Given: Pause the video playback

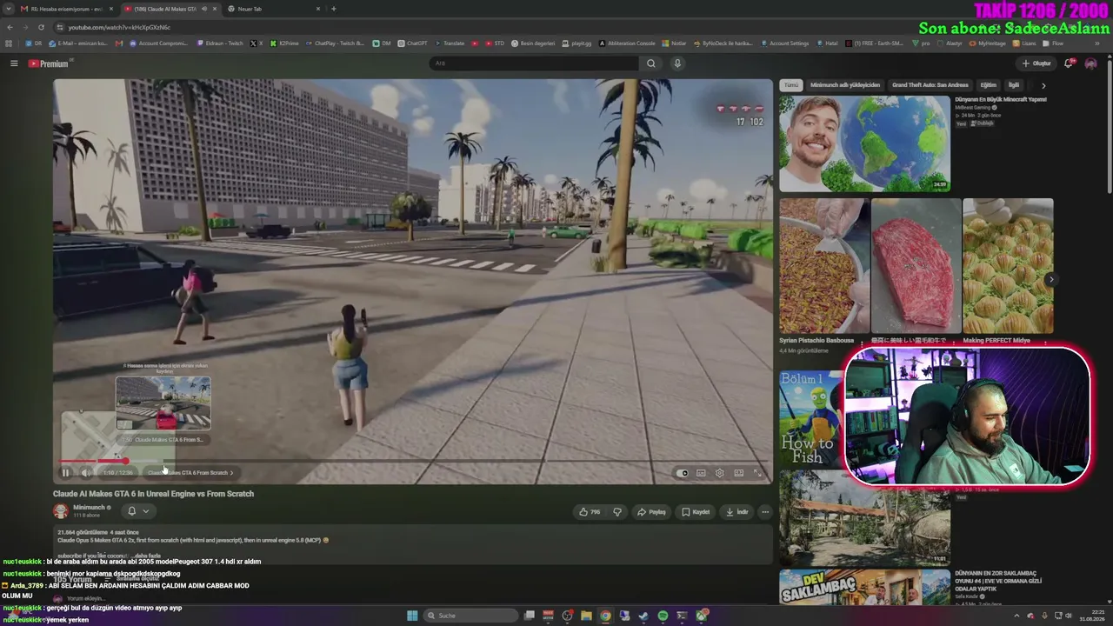Looking at the screenshot, I should click(65, 473).
